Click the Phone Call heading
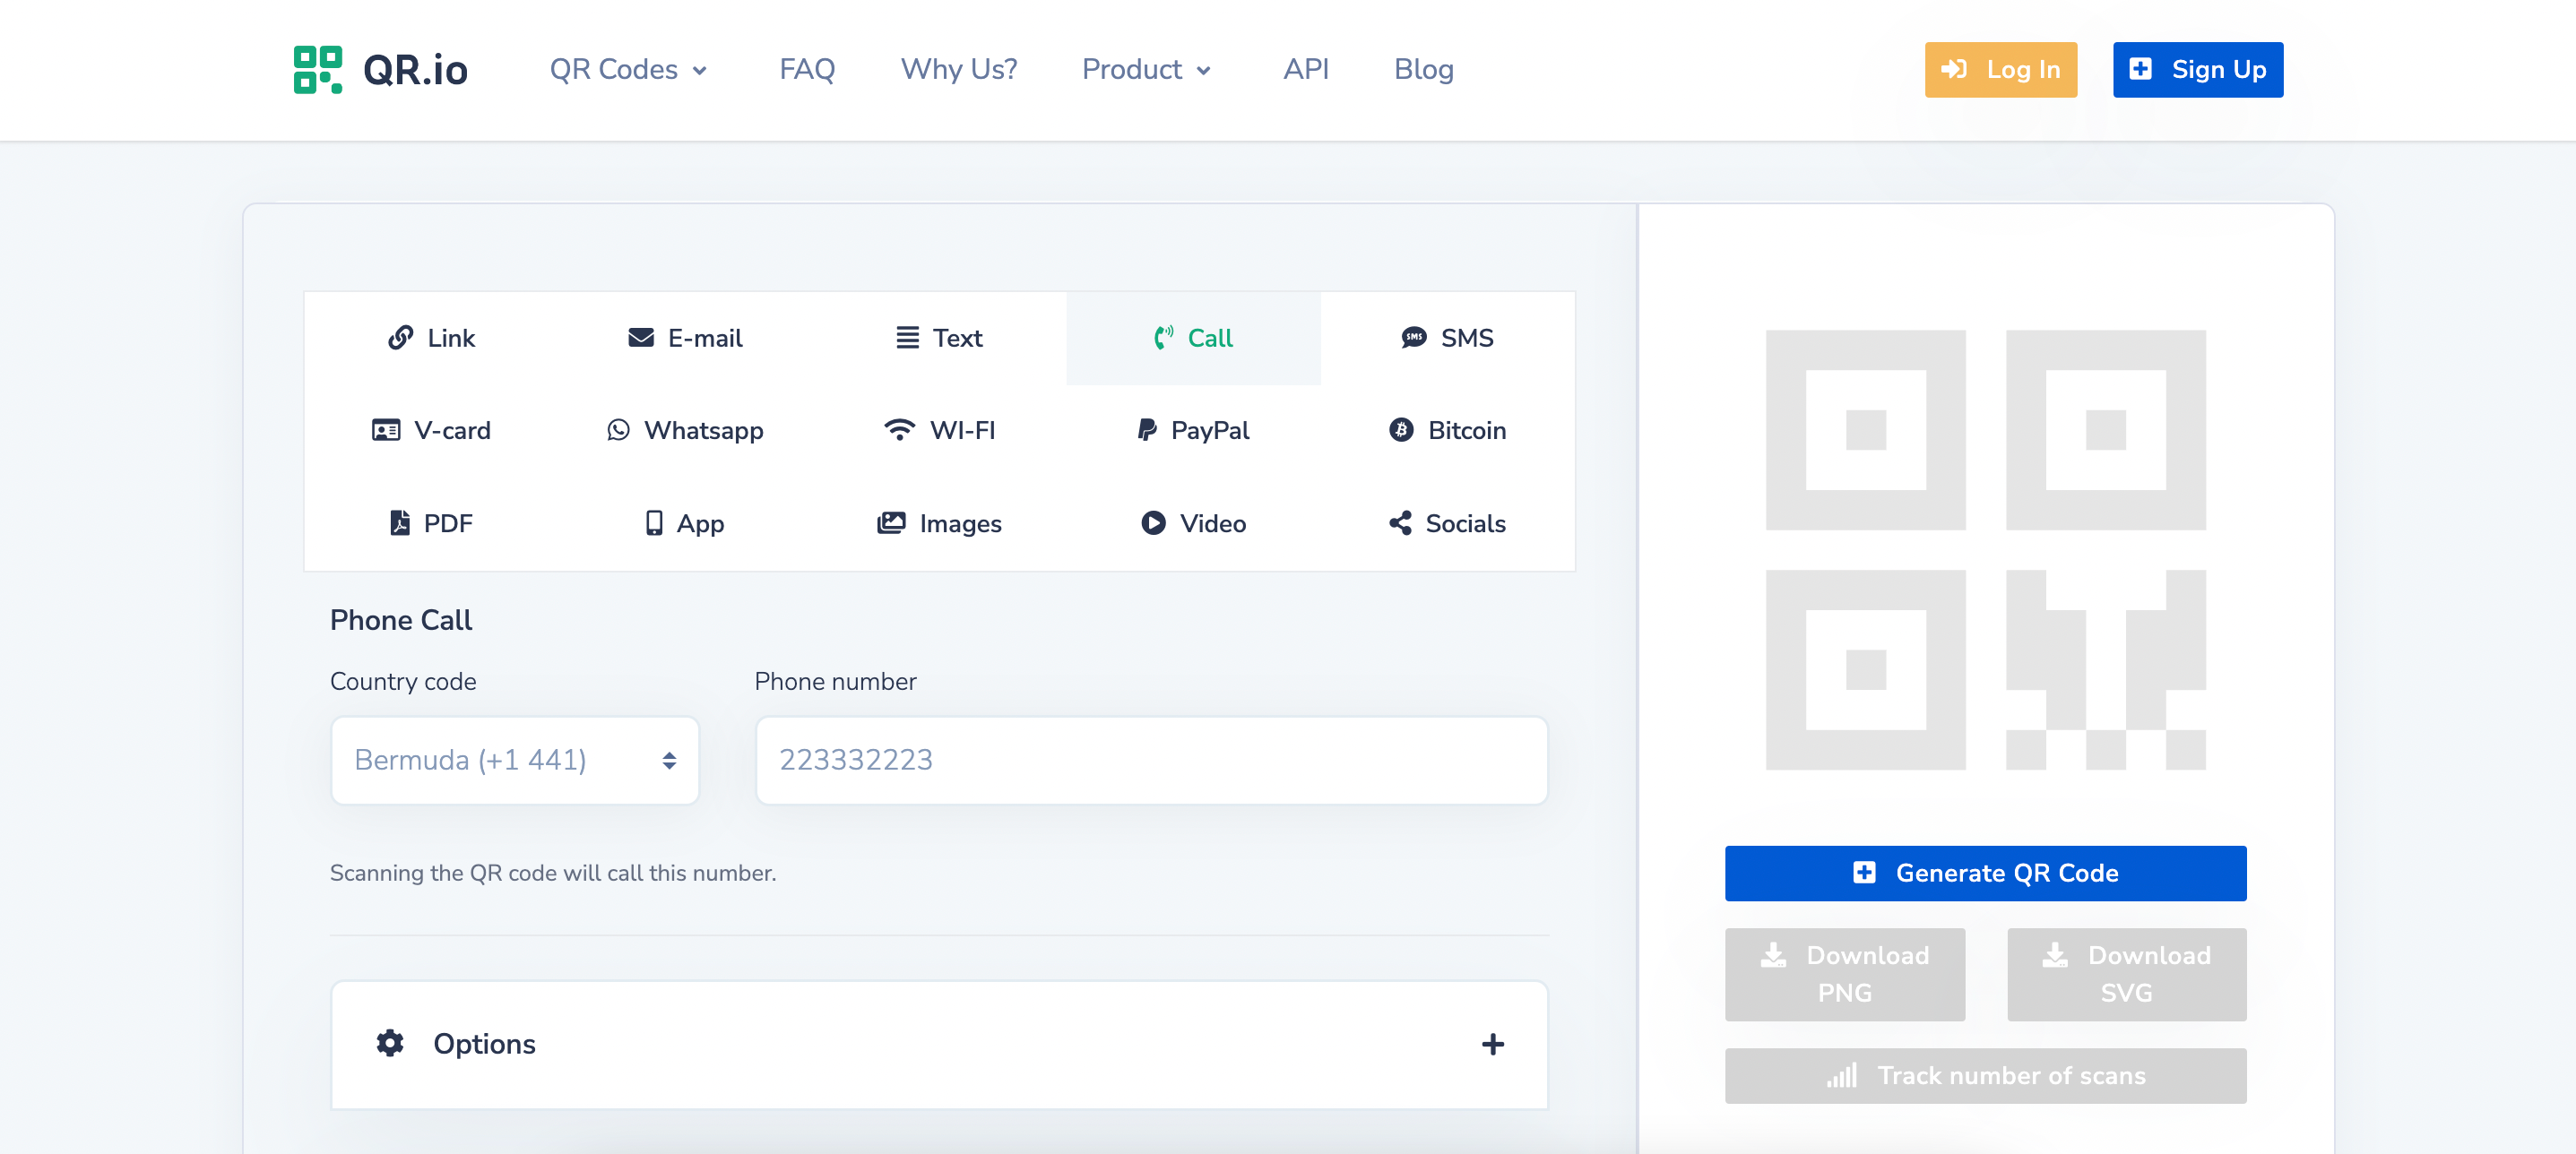The height and width of the screenshot is (1154, 2576). pyautogui.click(x=401, y=620)
